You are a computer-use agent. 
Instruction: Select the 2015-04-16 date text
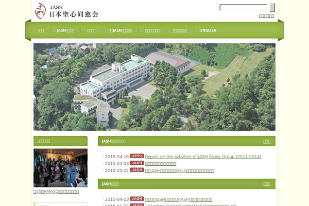117,157
